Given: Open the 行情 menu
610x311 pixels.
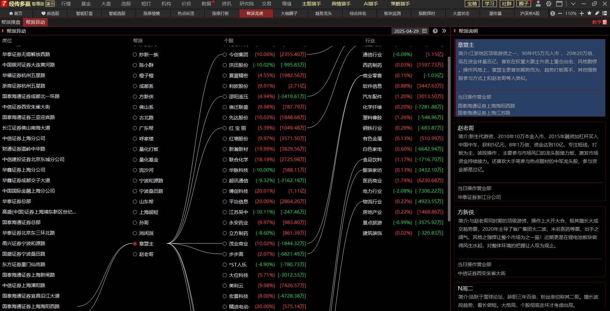Looking at the screenshot, I should (66, 4).
